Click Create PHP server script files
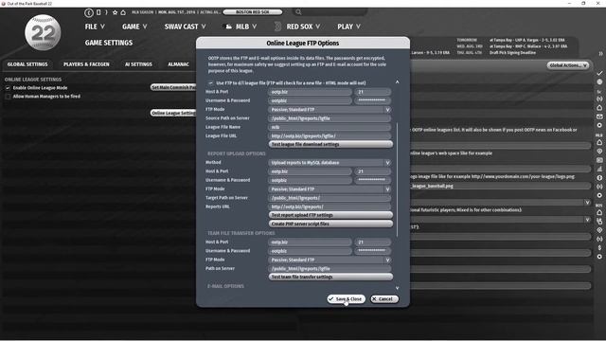This screenshot has width=606, height=341. [x=330, y=224]
